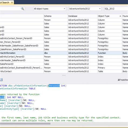Click the SQL_2012 server field
The height and width of the screenshot is (128, 128).
(116, 9)
